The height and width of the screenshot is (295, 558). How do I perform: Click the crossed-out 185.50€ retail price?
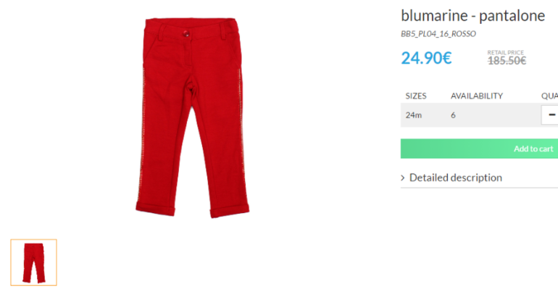point(507,61)
